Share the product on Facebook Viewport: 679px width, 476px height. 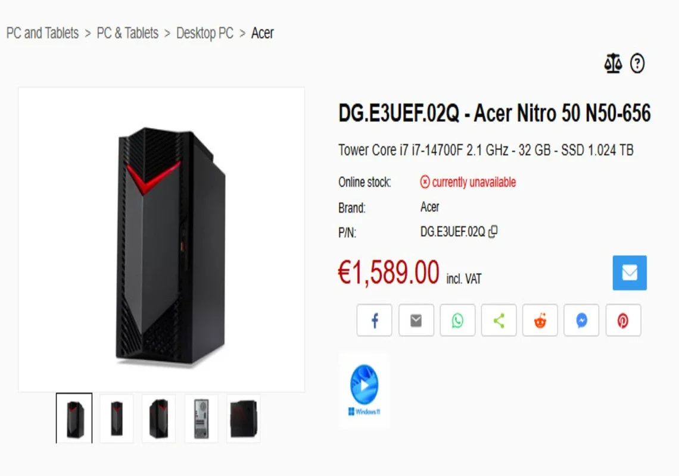click(375, 320)
